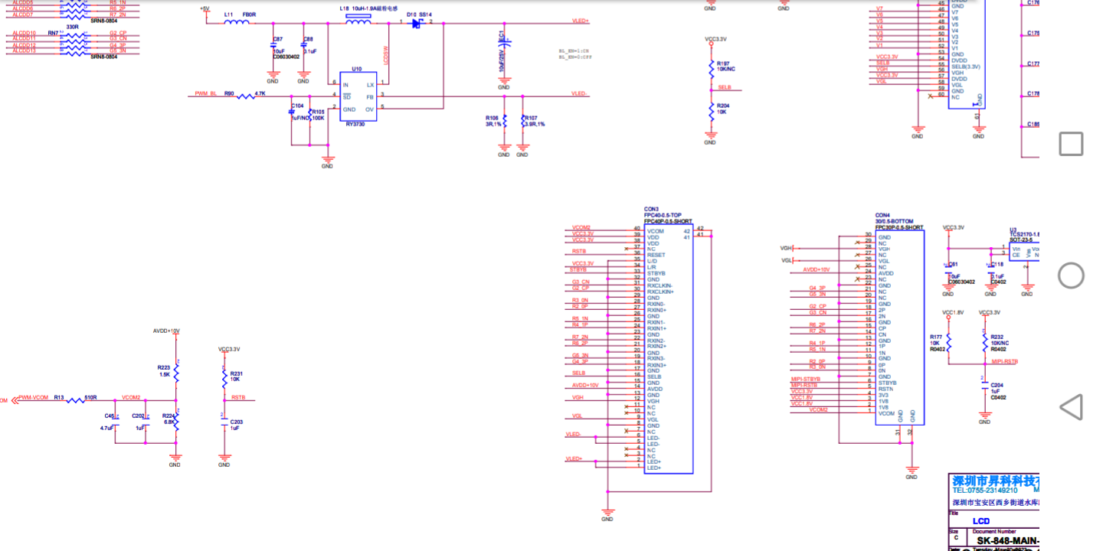This screenshot has height=551, width=1103.
Task: Tap the LCDSW net label
Action: [x=385, y=54]
